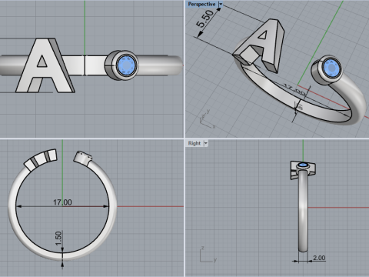This screenshot has height=277, width=369.
Task: Click the z-y axes icon in Right view
Action: point(208,255)
